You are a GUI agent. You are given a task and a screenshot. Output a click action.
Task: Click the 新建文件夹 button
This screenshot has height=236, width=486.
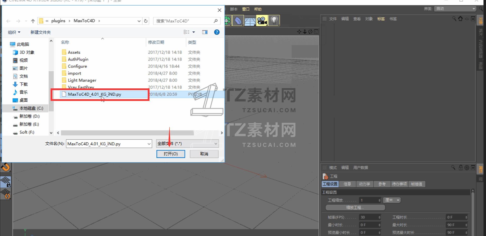[41, 32]
